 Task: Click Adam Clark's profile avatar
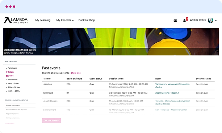tap(210, 20)
